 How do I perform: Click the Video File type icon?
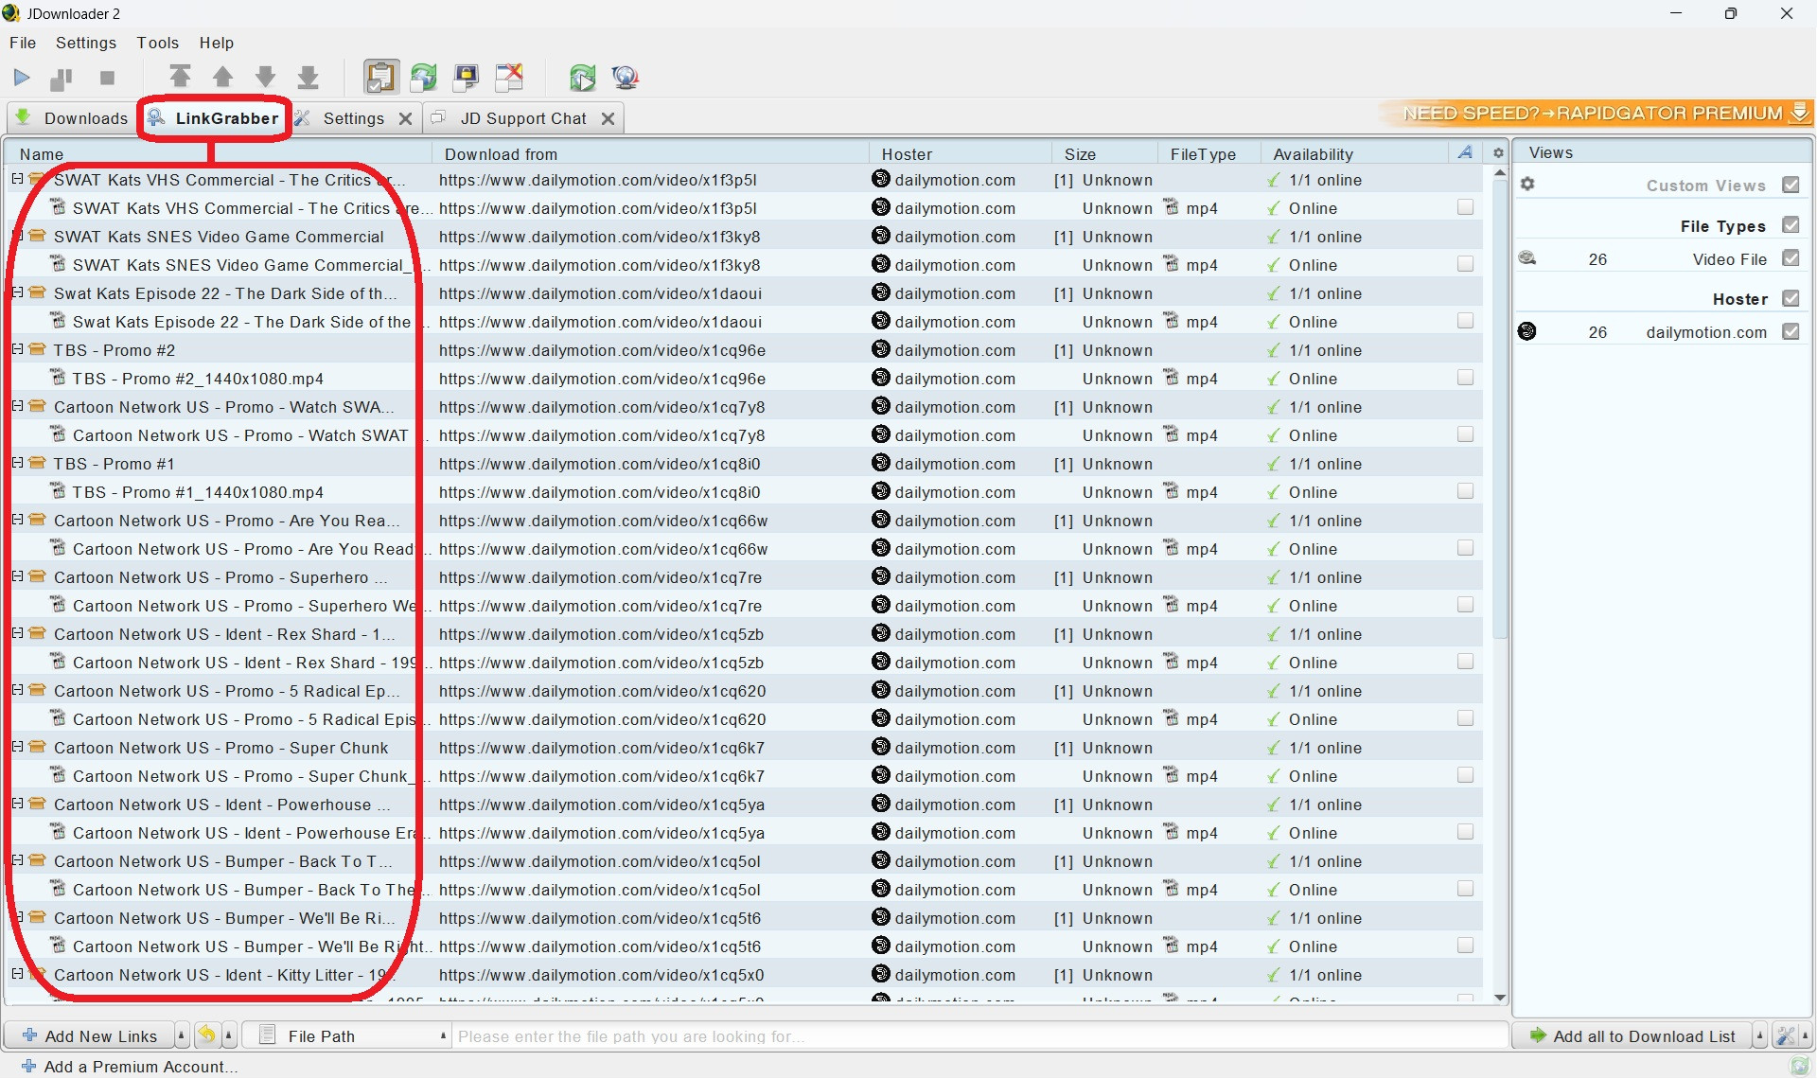pyautogui.click(x=1527, y=258)
